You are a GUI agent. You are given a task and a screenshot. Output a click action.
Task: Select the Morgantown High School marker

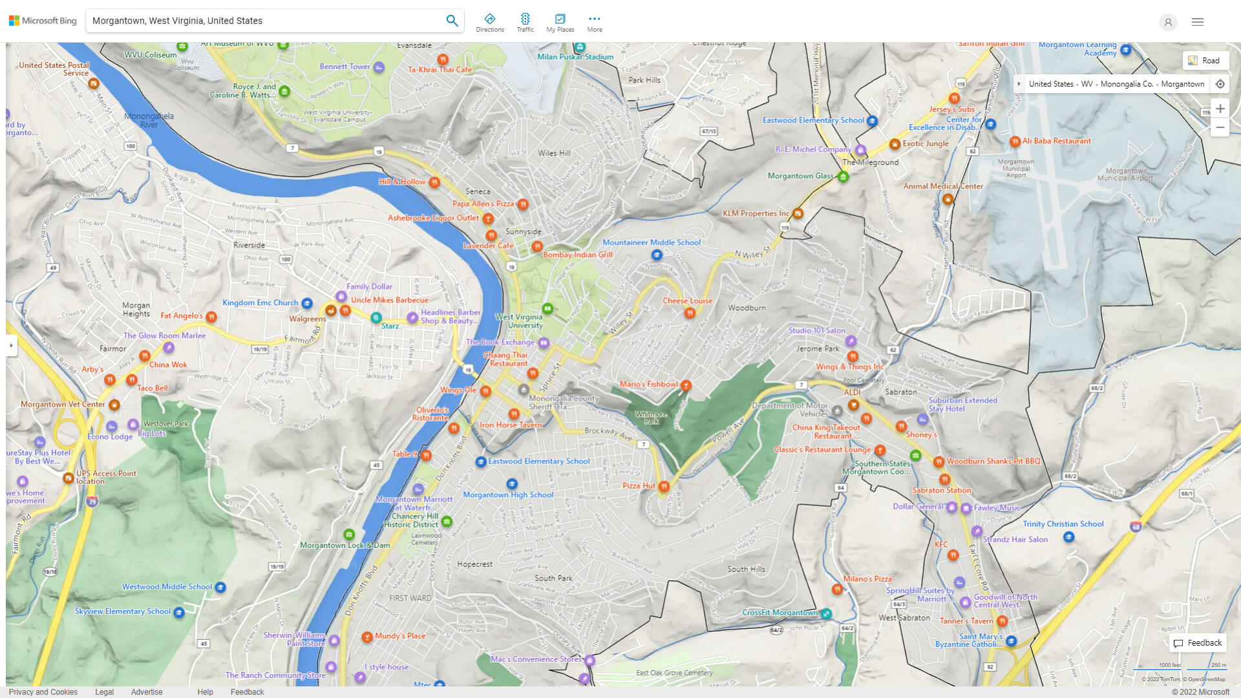[x=512, y=484]
